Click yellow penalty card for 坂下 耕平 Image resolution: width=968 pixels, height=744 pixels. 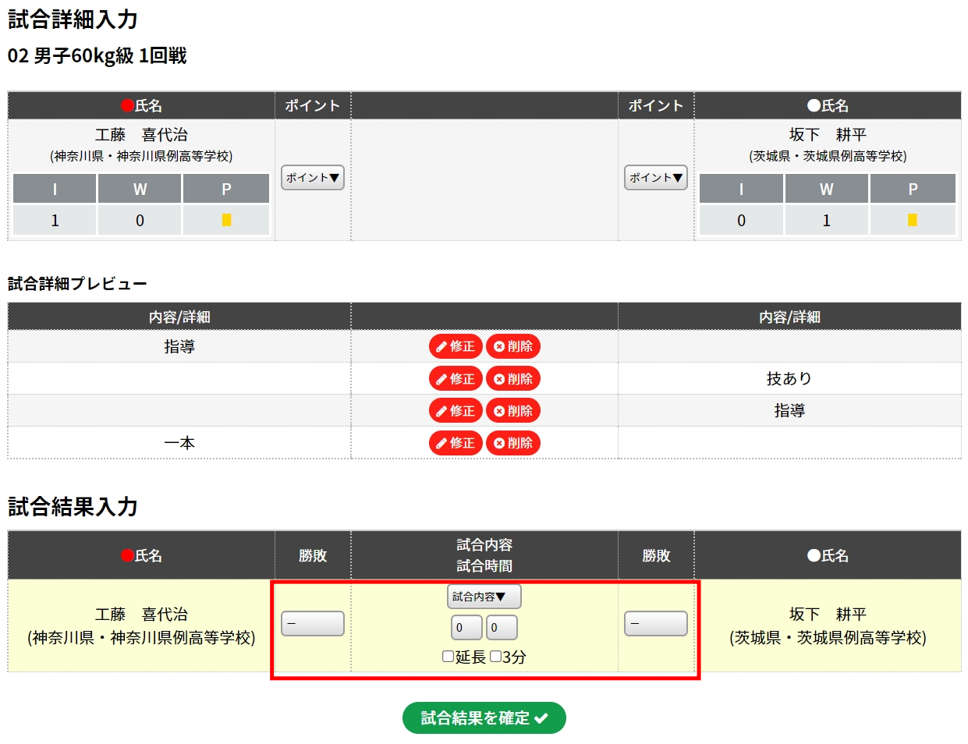tap(913, 220)
